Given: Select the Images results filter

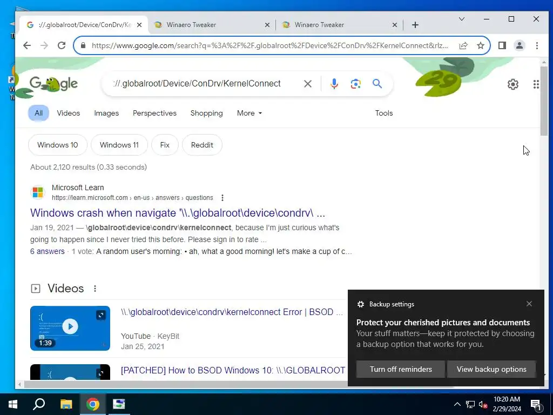Looking at the screenshot, I should coord(106,113).
